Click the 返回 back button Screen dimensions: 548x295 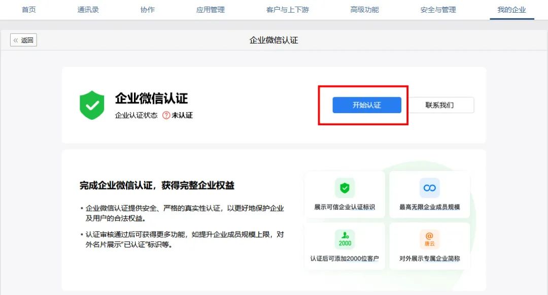coord(23,40)
